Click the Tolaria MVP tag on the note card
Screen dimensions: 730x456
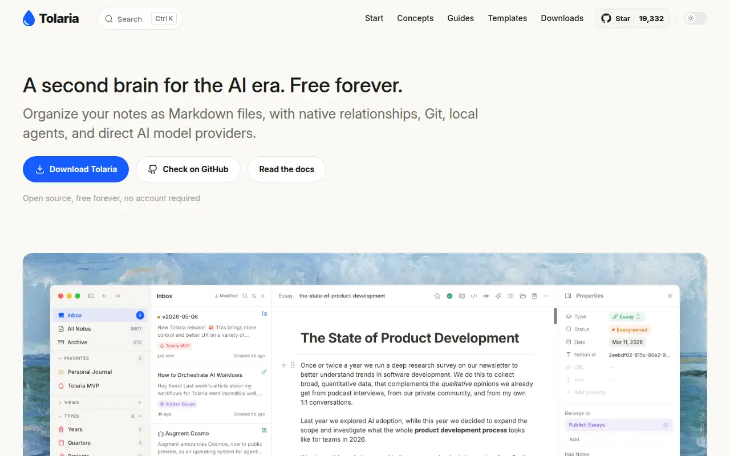175,346
